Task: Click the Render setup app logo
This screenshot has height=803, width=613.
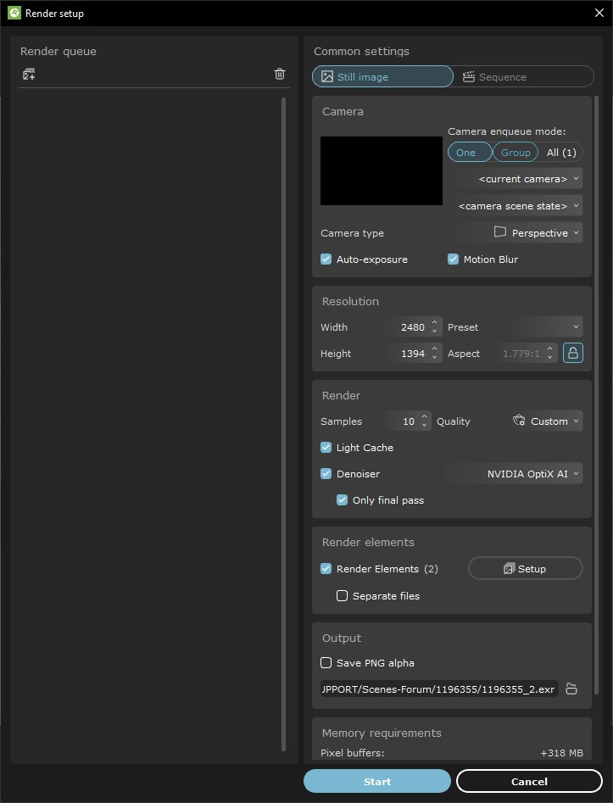Action: [x=14, y=13]
